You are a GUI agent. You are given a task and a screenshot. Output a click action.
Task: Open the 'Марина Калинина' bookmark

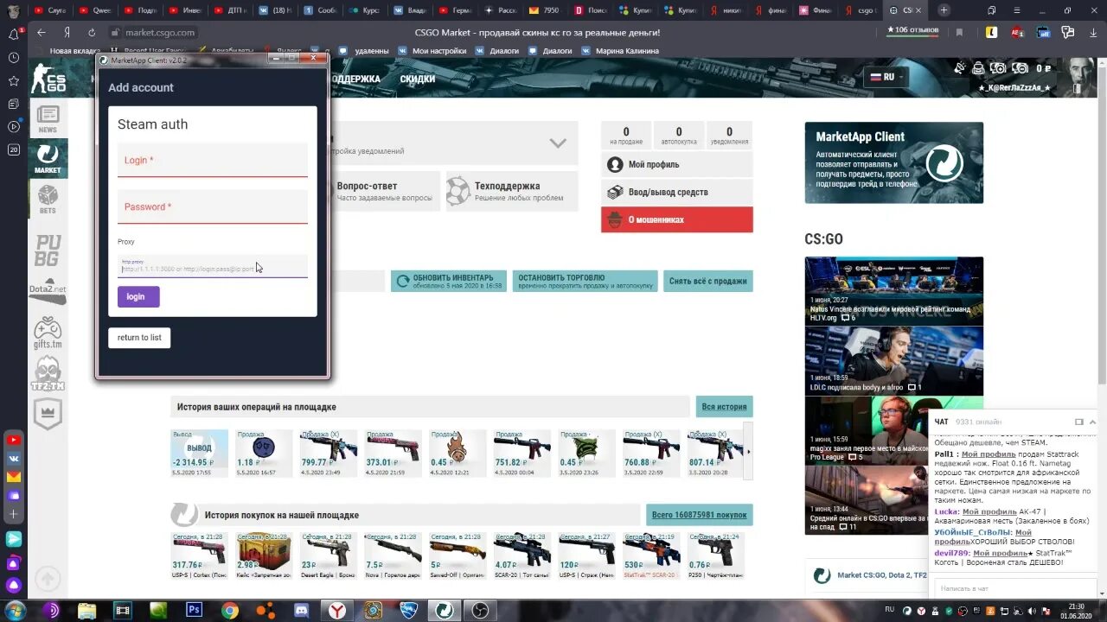(x=620, y=51)
